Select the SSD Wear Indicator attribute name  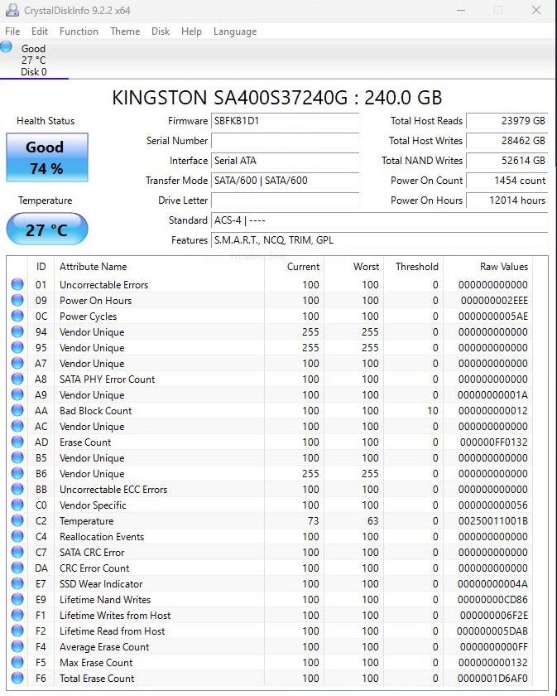(x=101, y=583)
